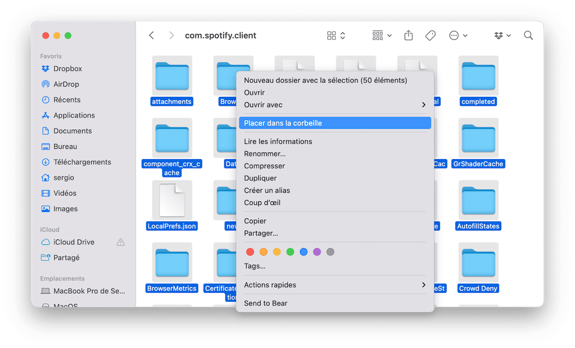Select the GrShaderCache folder

478,139
